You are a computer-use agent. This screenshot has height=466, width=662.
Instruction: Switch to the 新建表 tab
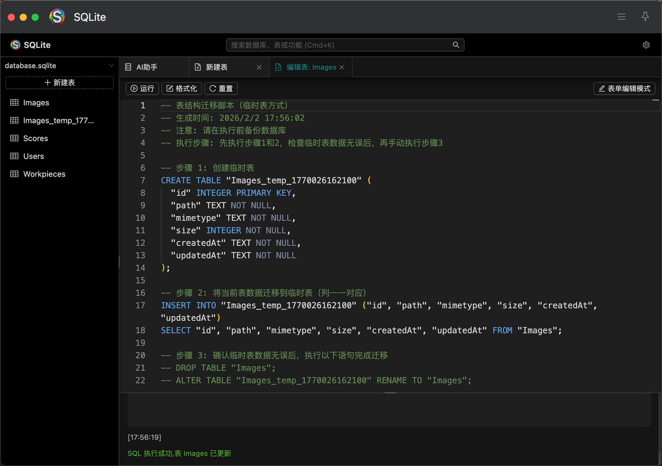(x=217, y=67)
